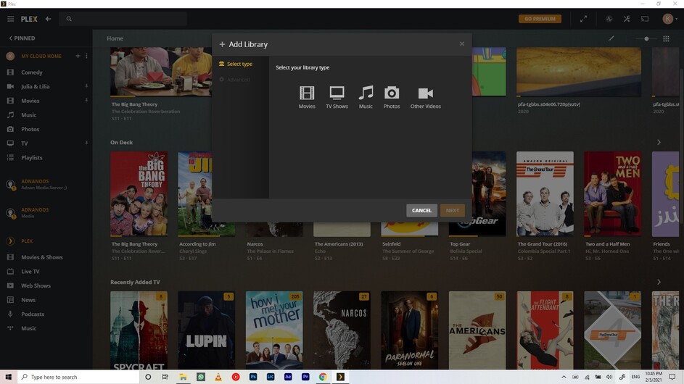The width and height of the screenshot is (684, 384).
Task: Open the Paranormal poster
Action: point(410,330)
